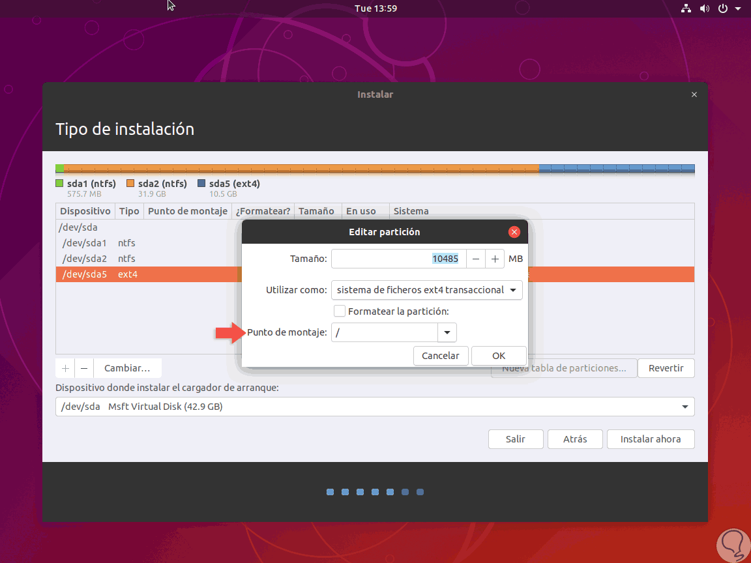Click the '31.9 GB' size under sda2 legend
Viewport: 751px width, 563px height.
(152, 194)
